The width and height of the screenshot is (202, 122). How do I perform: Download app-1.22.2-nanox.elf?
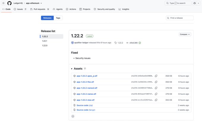click(x=86, y=94)
